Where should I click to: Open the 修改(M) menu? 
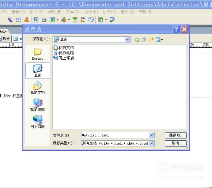coord(55,12)
